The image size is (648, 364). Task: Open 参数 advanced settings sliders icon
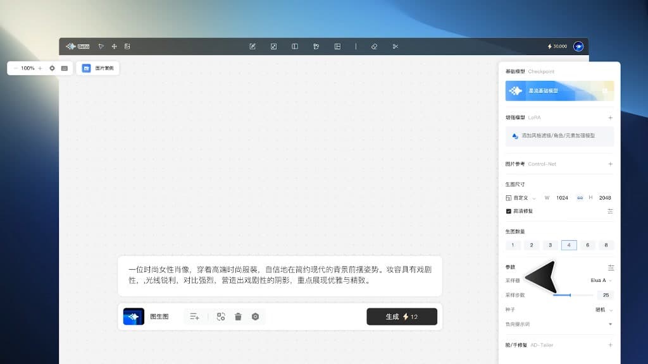pos(611,267)
